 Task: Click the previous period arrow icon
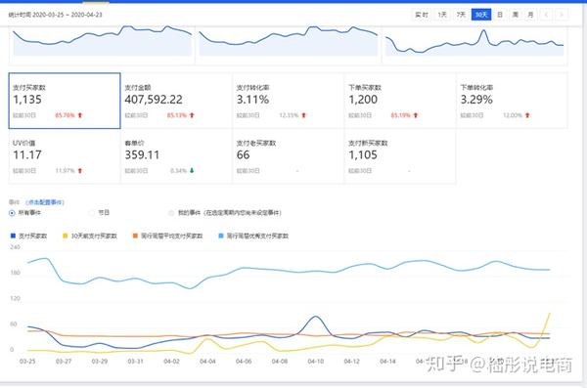[x=546, y=15]
